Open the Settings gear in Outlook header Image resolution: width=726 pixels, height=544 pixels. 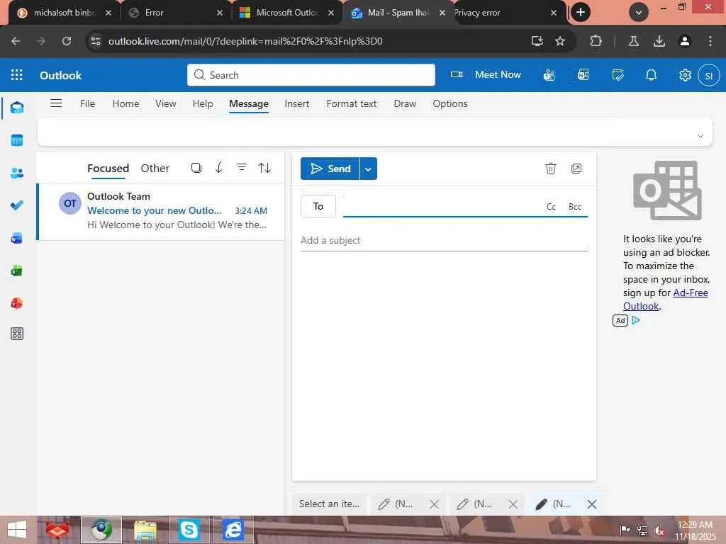[x=685, y=75]
